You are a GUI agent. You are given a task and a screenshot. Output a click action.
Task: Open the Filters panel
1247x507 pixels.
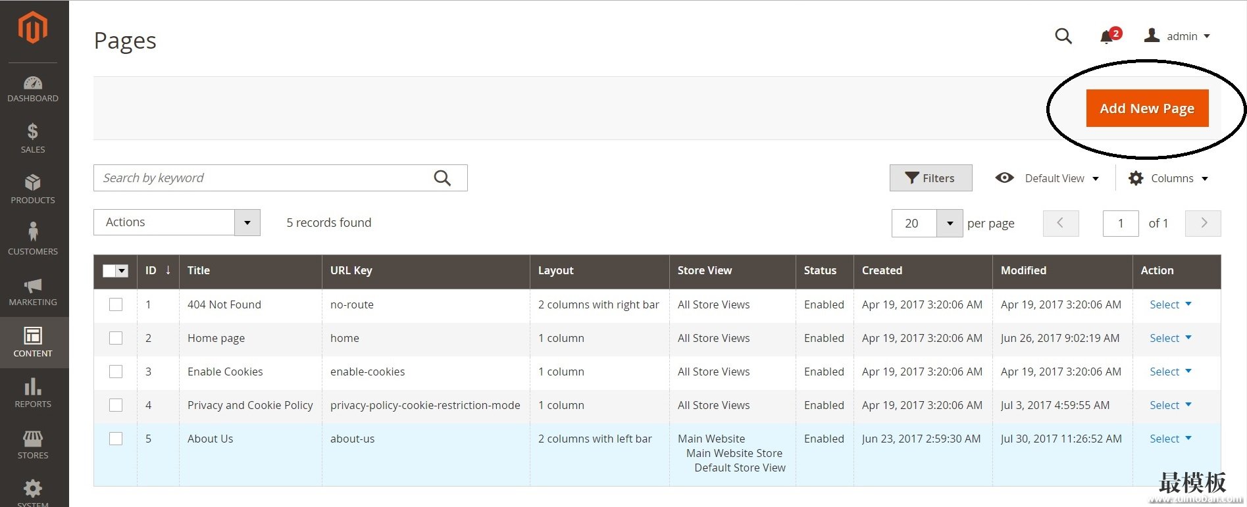pyautogui.click(x=930, y=178)
